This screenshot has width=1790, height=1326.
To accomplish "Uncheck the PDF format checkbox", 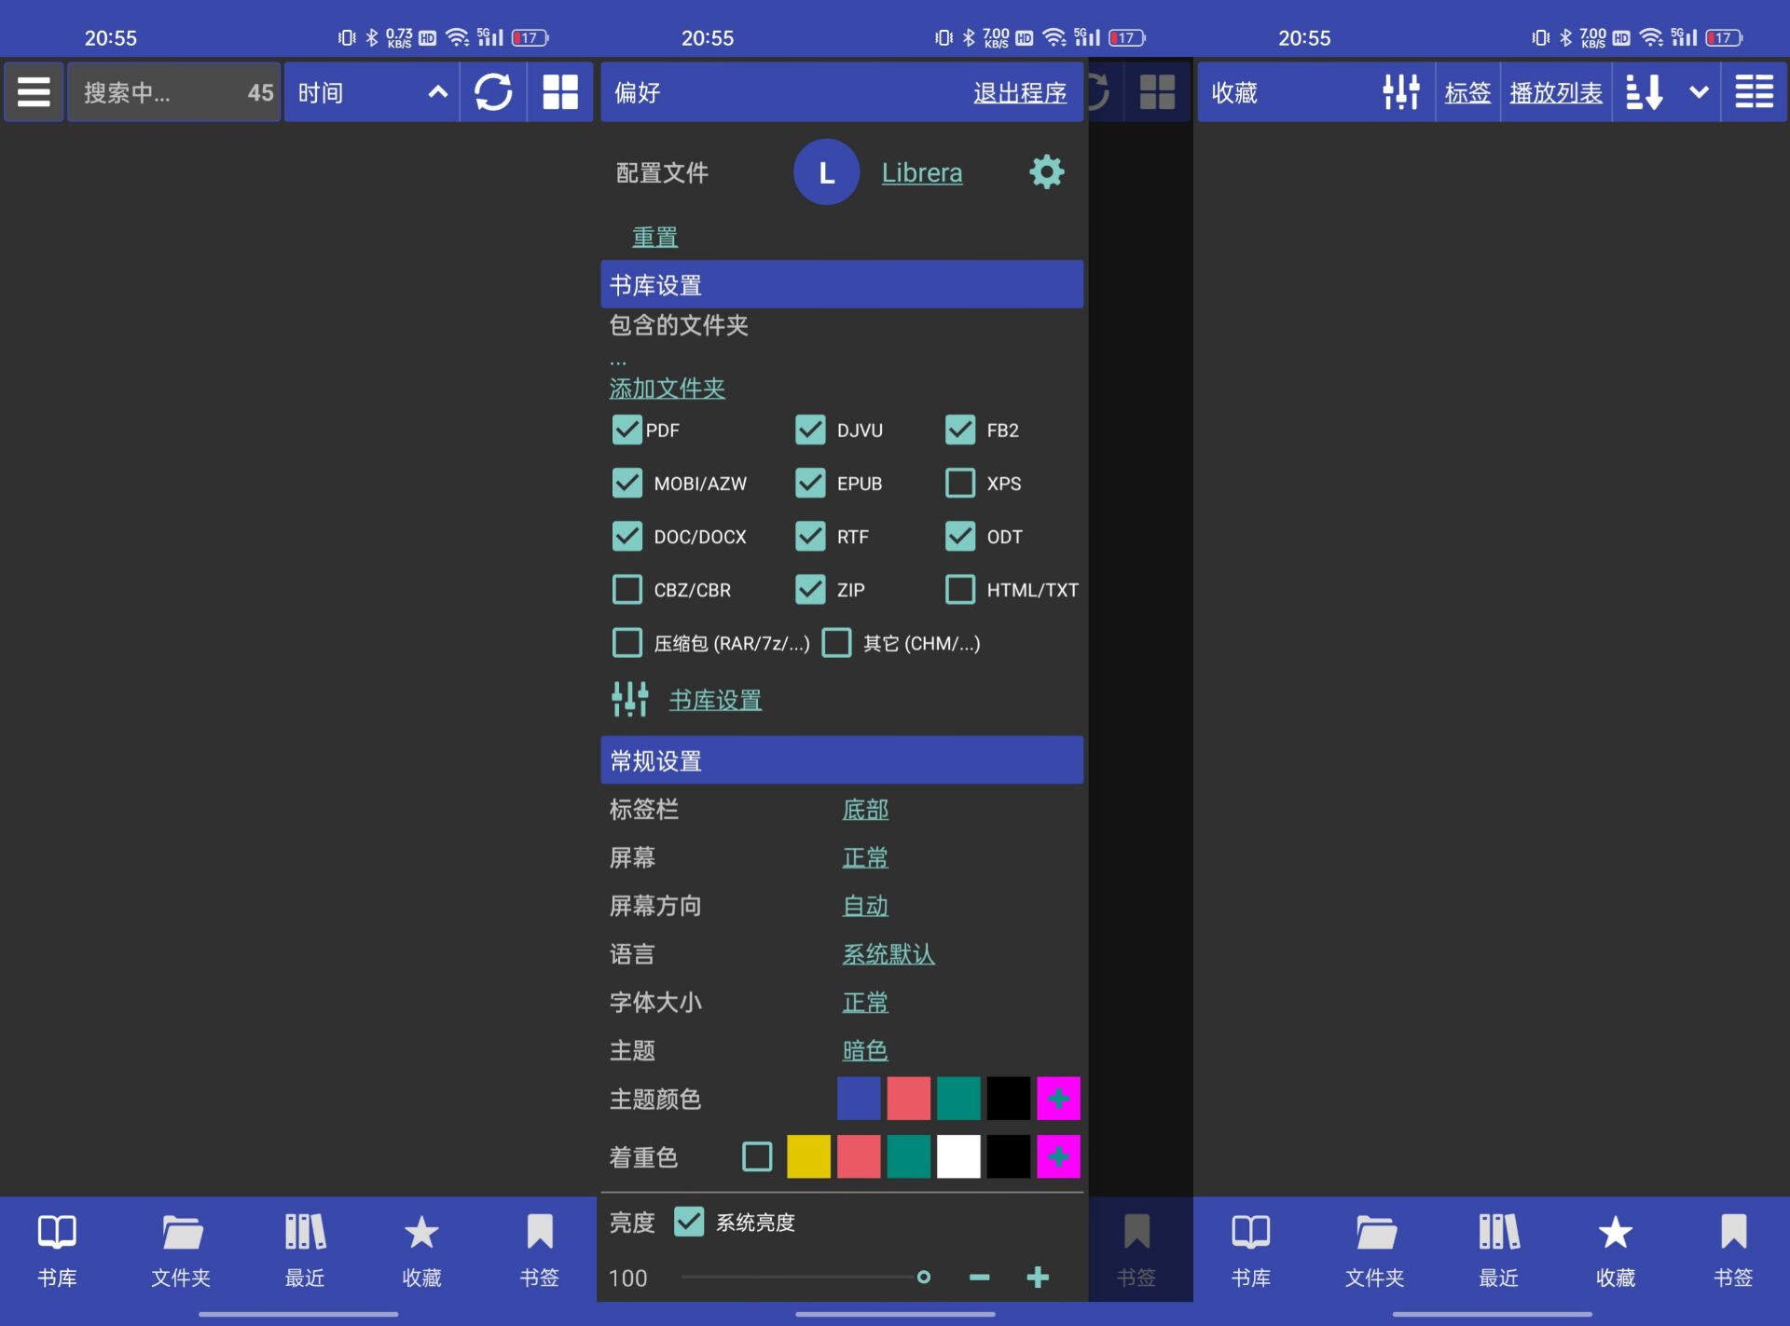I will pyautogui.click(x=626, y=430).
